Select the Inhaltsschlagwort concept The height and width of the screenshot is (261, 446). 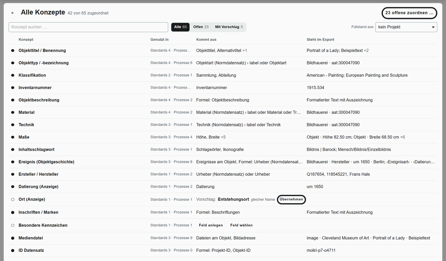36,150
